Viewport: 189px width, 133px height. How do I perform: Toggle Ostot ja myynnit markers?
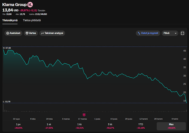[x=148, y=33]
